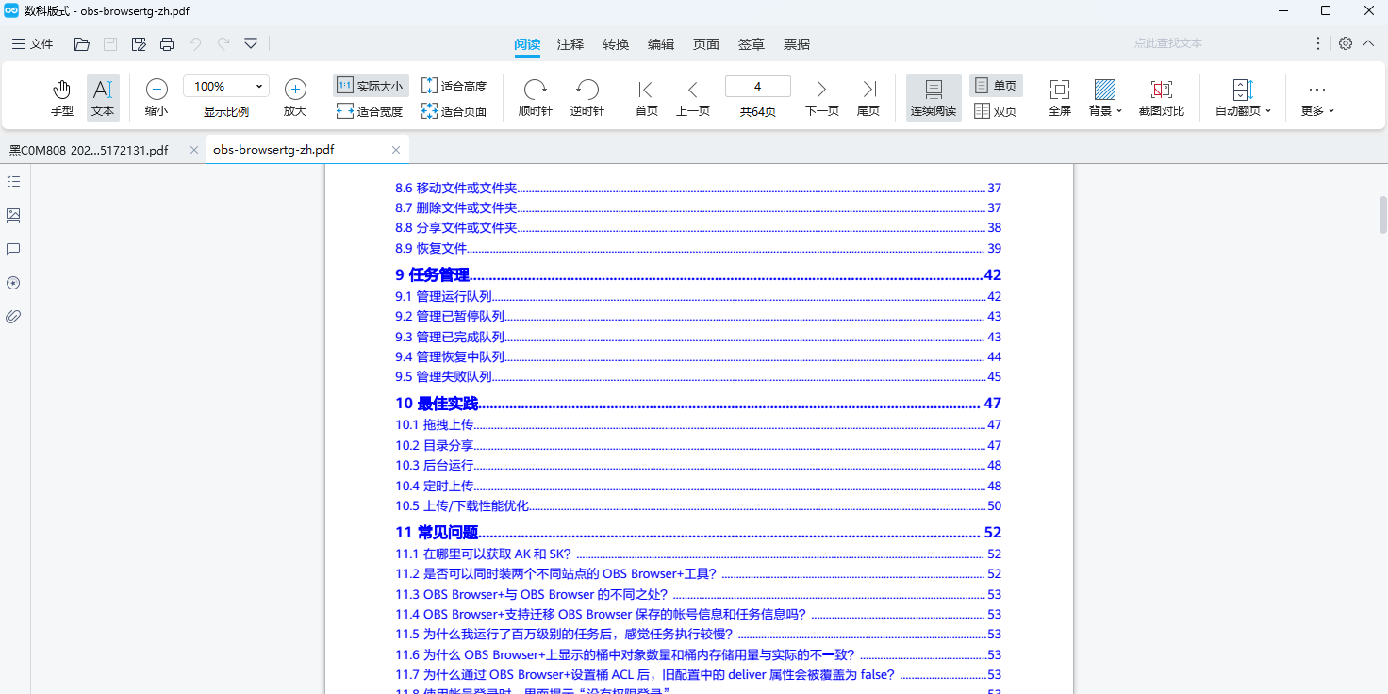The image size is (1388, 694).
Task: Open TOC link 9 任务管理
Action: click(x=698, y=275)
